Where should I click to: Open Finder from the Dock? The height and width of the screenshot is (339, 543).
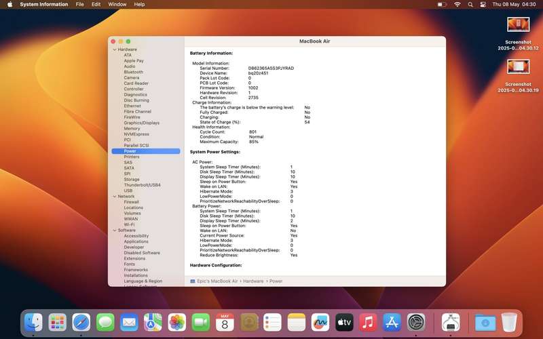click(33, 323)
